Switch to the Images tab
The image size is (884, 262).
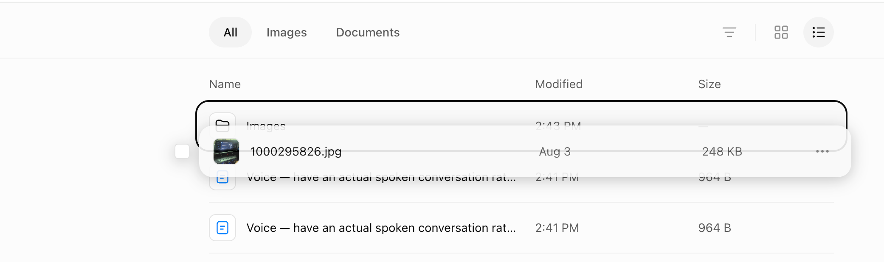pyautogui.click(x=287, y=32)
